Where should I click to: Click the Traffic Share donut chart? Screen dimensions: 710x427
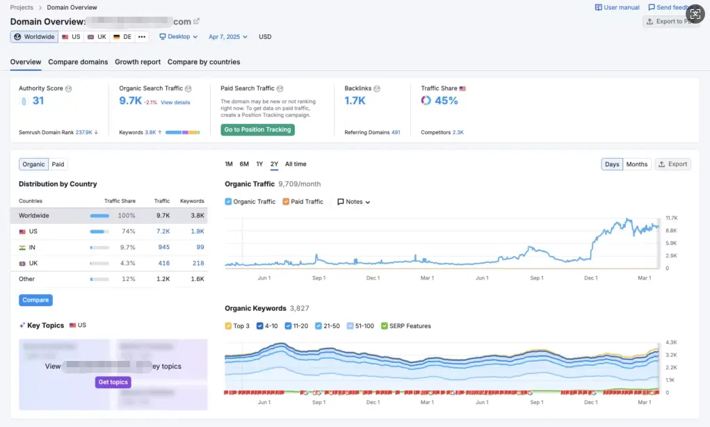(426, 101)
